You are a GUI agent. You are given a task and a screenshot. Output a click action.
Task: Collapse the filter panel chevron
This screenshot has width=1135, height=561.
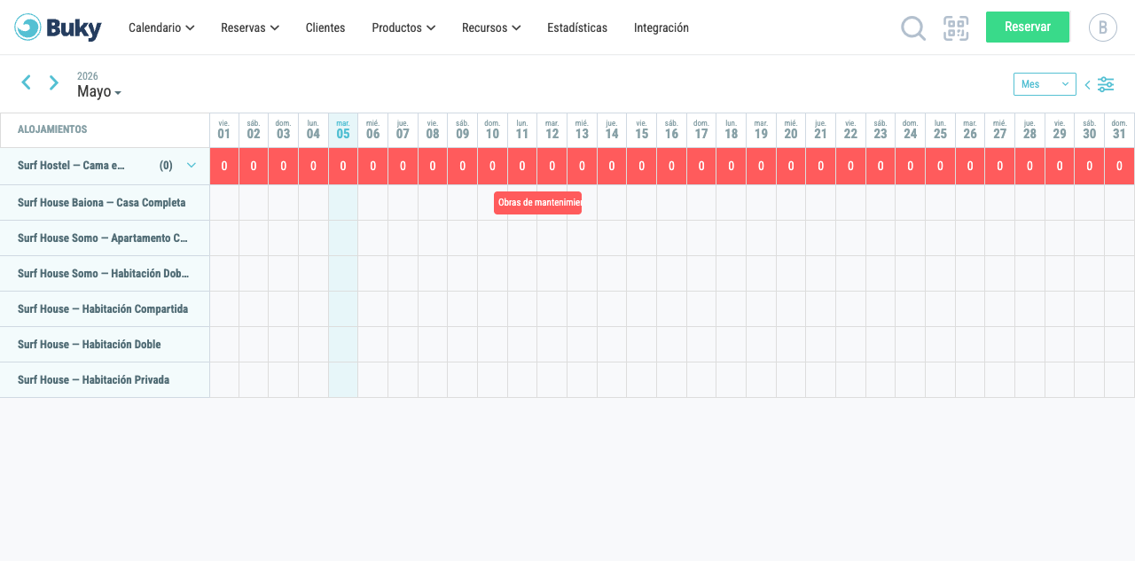pyautogui.click(x=1088, y=85)
